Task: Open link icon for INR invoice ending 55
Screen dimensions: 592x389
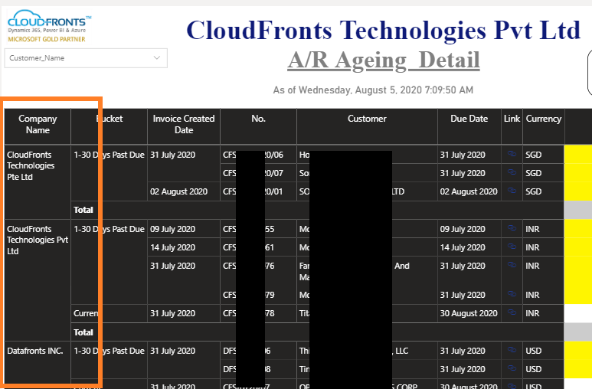Action: pyautogui.click(x=512, y=228)
